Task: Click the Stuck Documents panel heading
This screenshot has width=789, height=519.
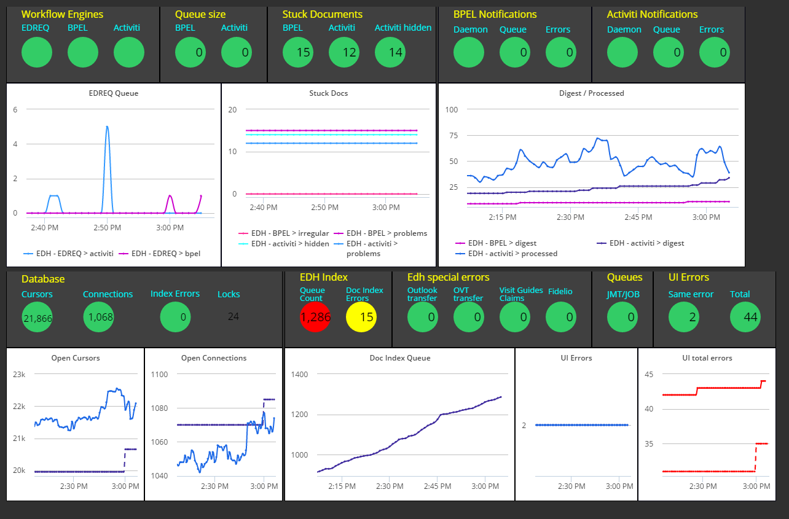Action: [x=323, y=14]
